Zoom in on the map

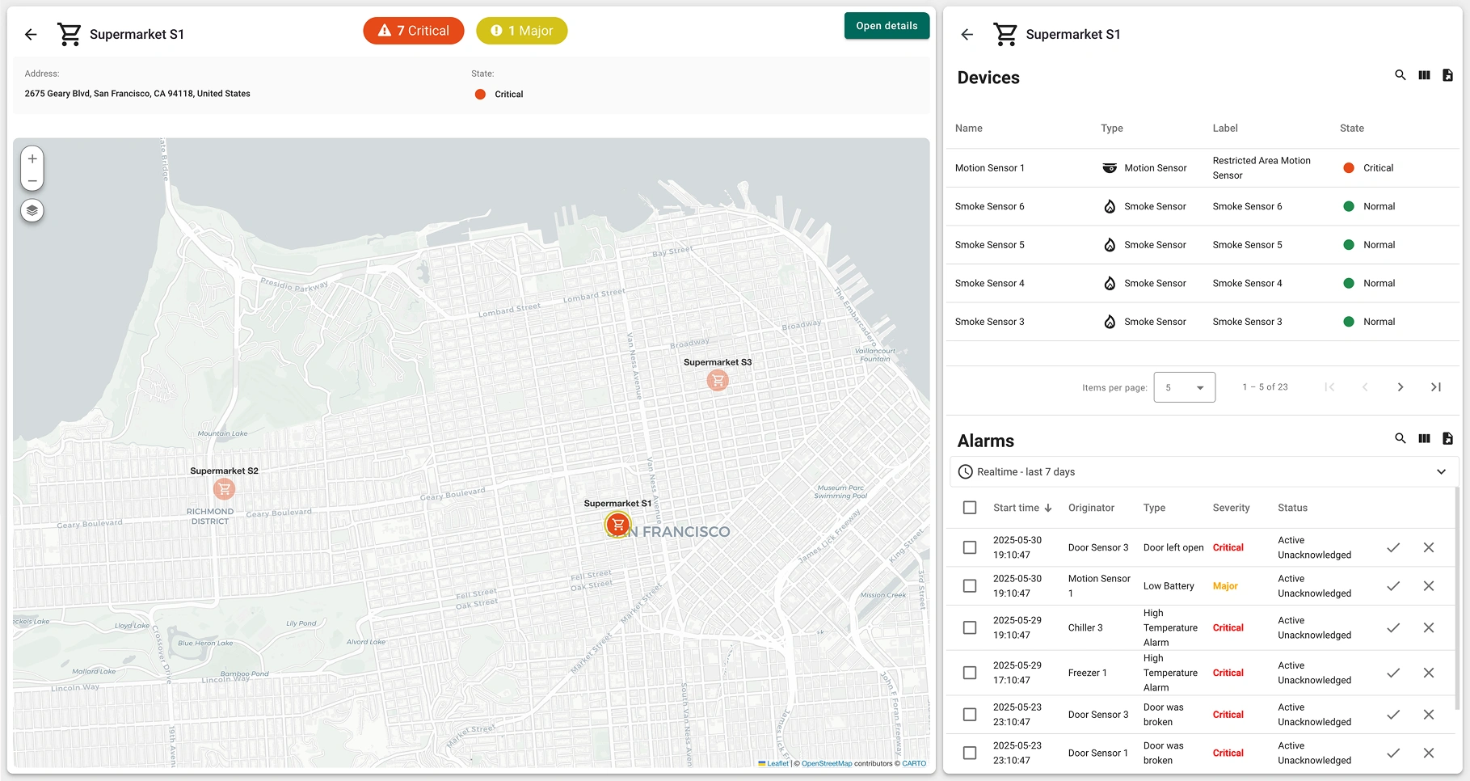32,158
